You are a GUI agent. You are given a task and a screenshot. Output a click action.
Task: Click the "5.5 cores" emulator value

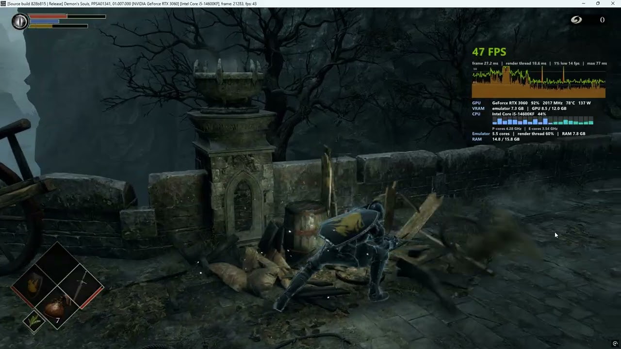501,134
